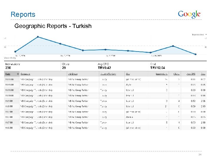
Task: Sort by Avg CPC column header
Action: tap(191, 74)
